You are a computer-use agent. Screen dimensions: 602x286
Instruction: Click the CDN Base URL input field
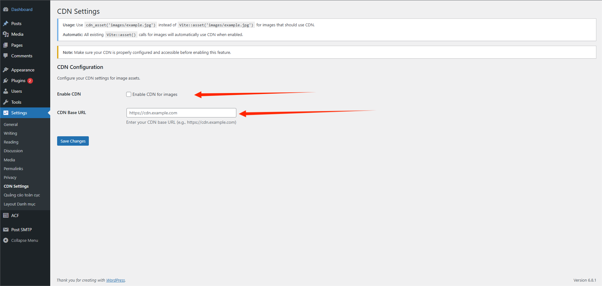click(181, 113)
